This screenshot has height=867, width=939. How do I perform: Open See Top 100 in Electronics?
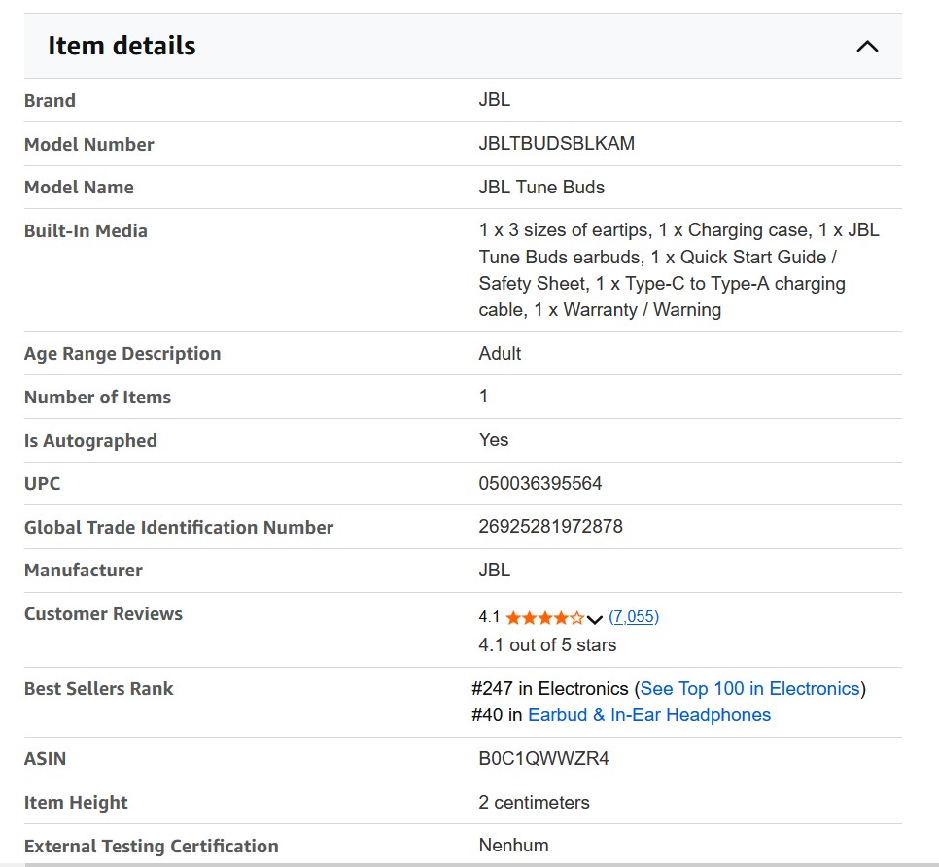click(x=749, y=689)
